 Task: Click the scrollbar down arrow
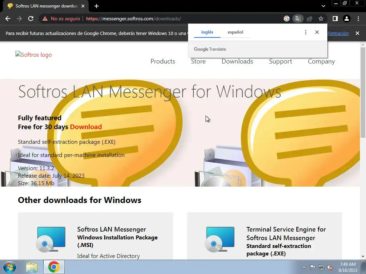coord(363,257)
